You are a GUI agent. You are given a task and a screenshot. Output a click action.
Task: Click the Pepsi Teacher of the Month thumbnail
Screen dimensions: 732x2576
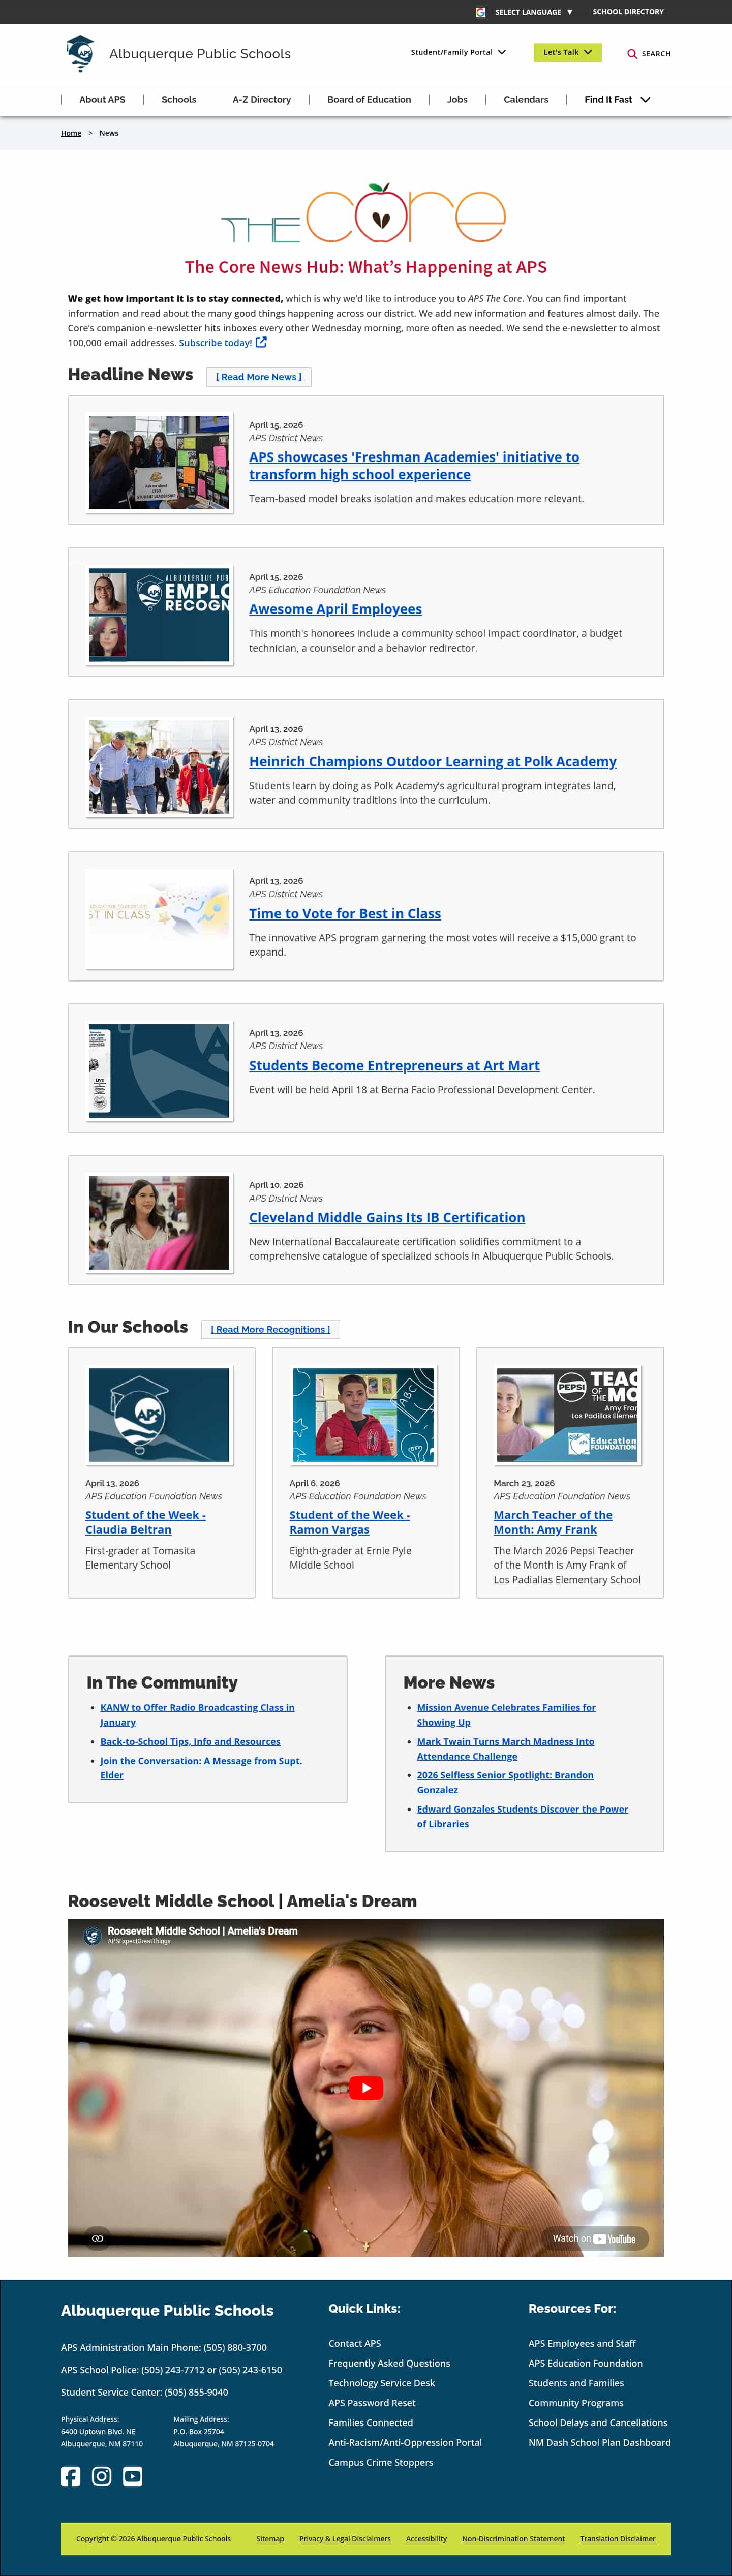coord(567,1415)
